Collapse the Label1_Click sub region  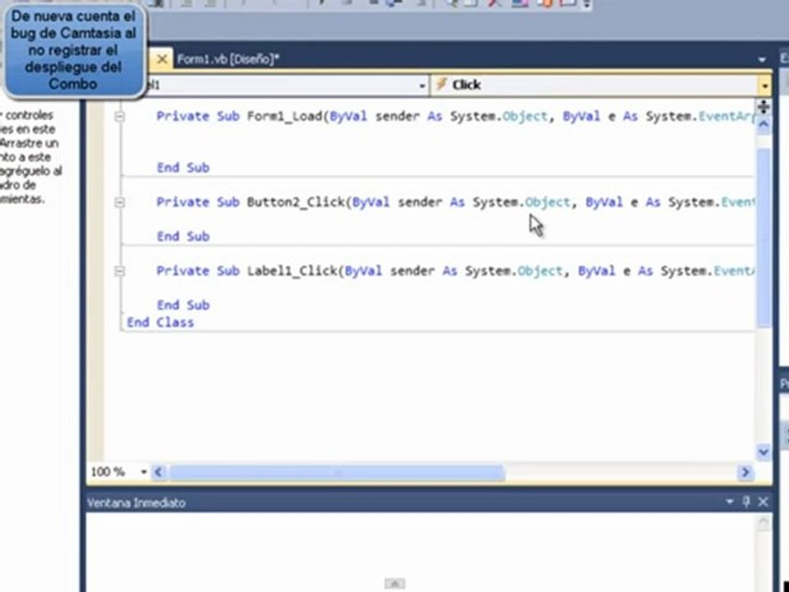coord(119,271)
